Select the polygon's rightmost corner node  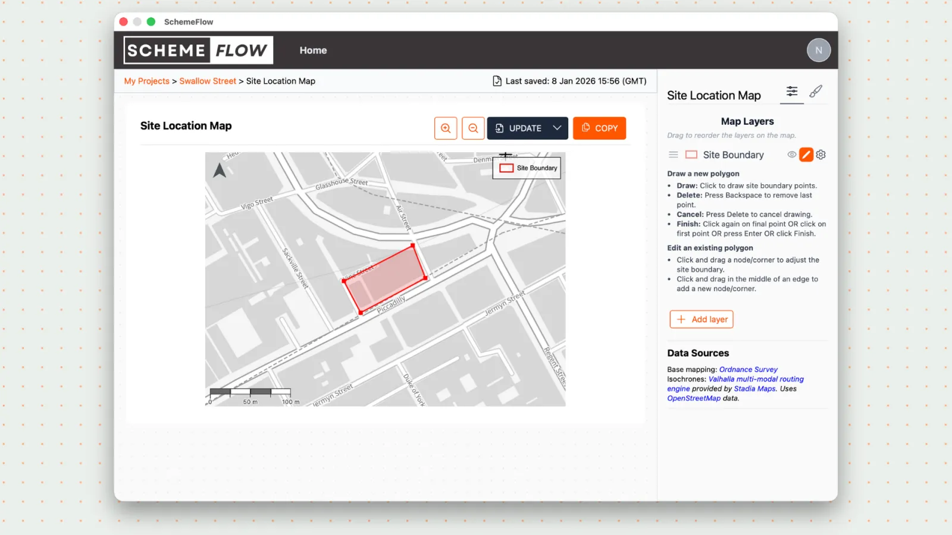pos(425,278)
